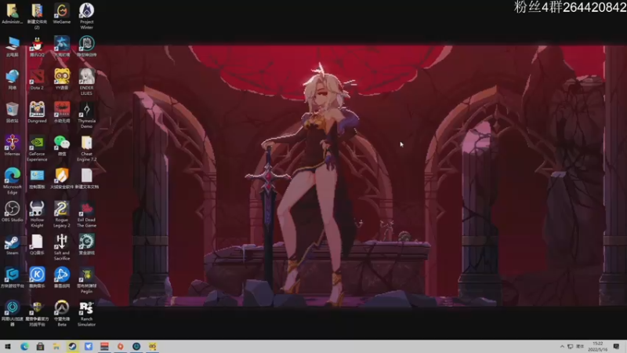Launch Dota 2 shortcut
This screenshot has height=353, width=627.
coord(37,77)
